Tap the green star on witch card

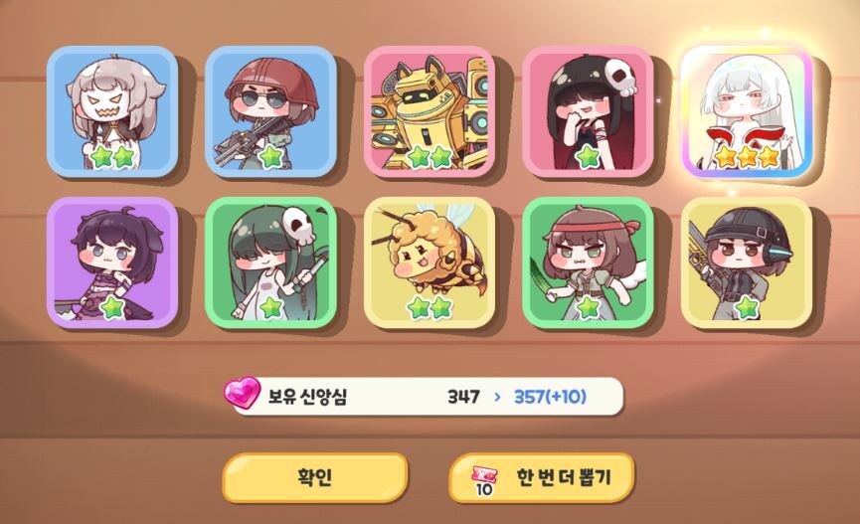tap(112, 308)
